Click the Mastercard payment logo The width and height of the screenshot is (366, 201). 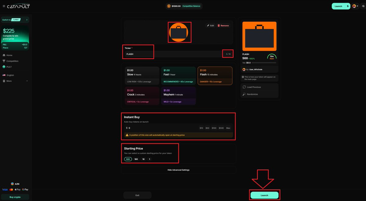[11, 189]
